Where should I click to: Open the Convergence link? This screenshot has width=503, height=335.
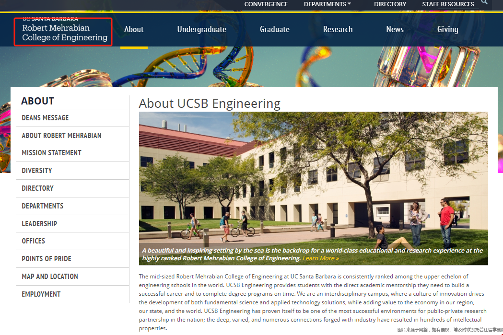pos(266,4)
